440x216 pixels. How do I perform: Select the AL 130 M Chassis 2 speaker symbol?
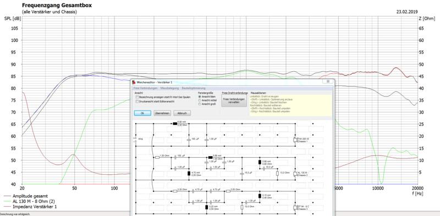pyautogui.click(x=295, y=174)
